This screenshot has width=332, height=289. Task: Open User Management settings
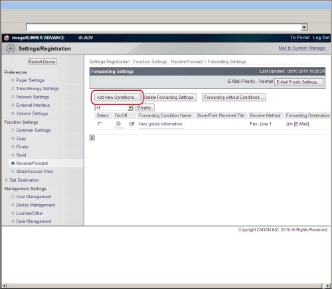[34, 196]
